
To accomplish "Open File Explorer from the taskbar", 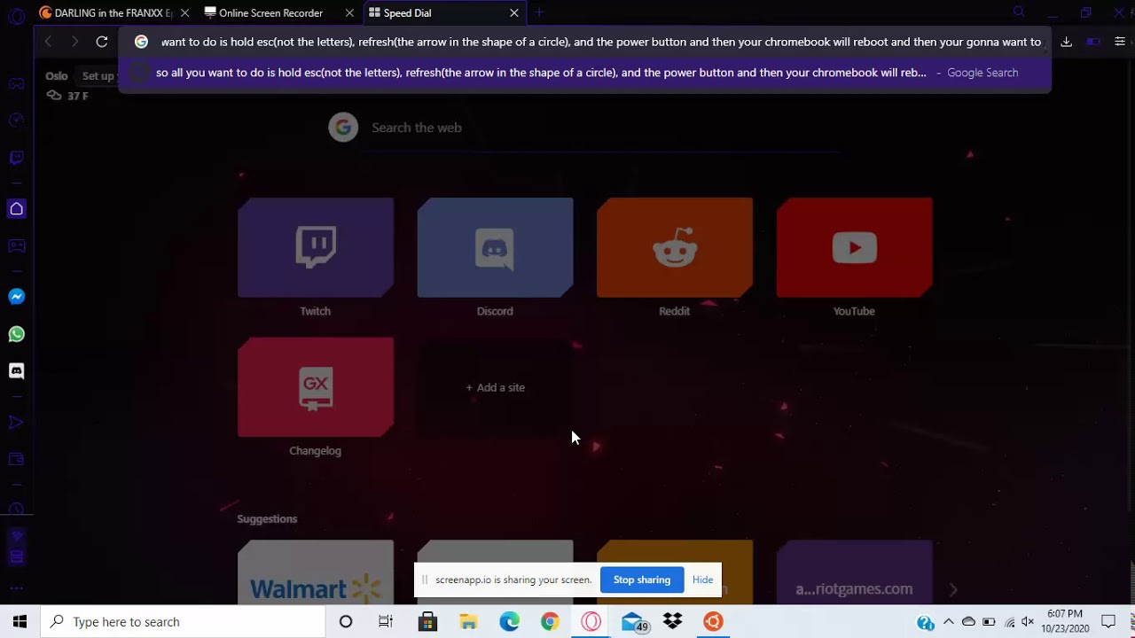I will click(x=468, y=622).
